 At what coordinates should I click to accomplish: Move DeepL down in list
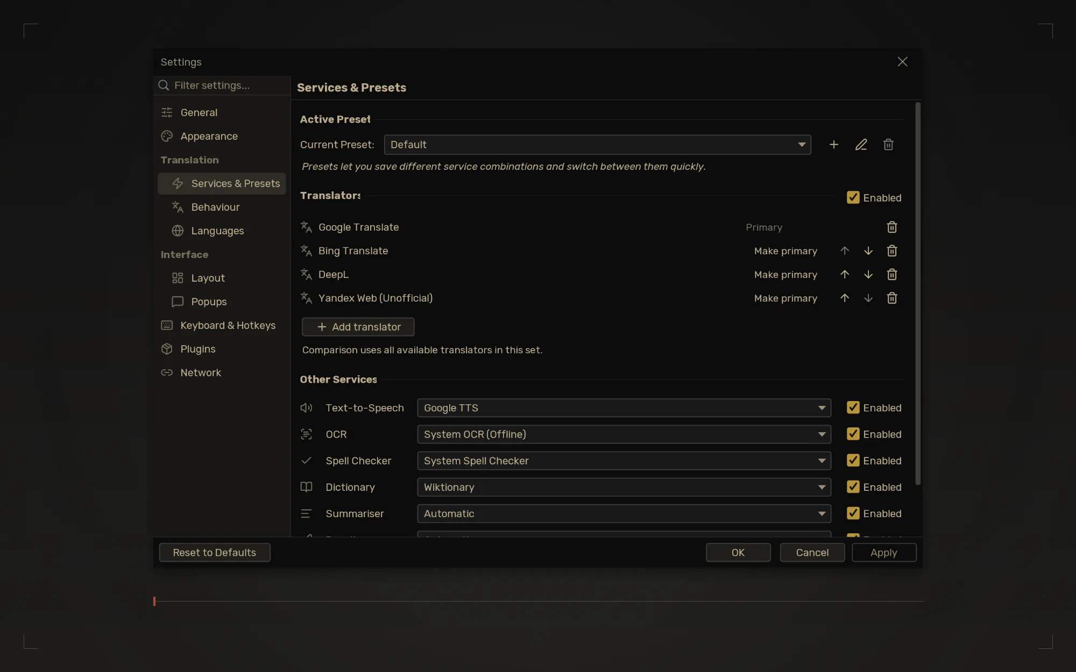click(x=868, y=275)
